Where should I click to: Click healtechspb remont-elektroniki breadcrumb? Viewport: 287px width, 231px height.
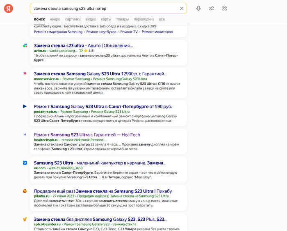tap(84, 140)
